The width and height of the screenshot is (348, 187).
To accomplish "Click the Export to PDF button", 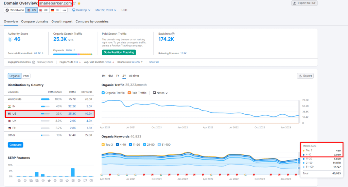I will click(304, 3).
